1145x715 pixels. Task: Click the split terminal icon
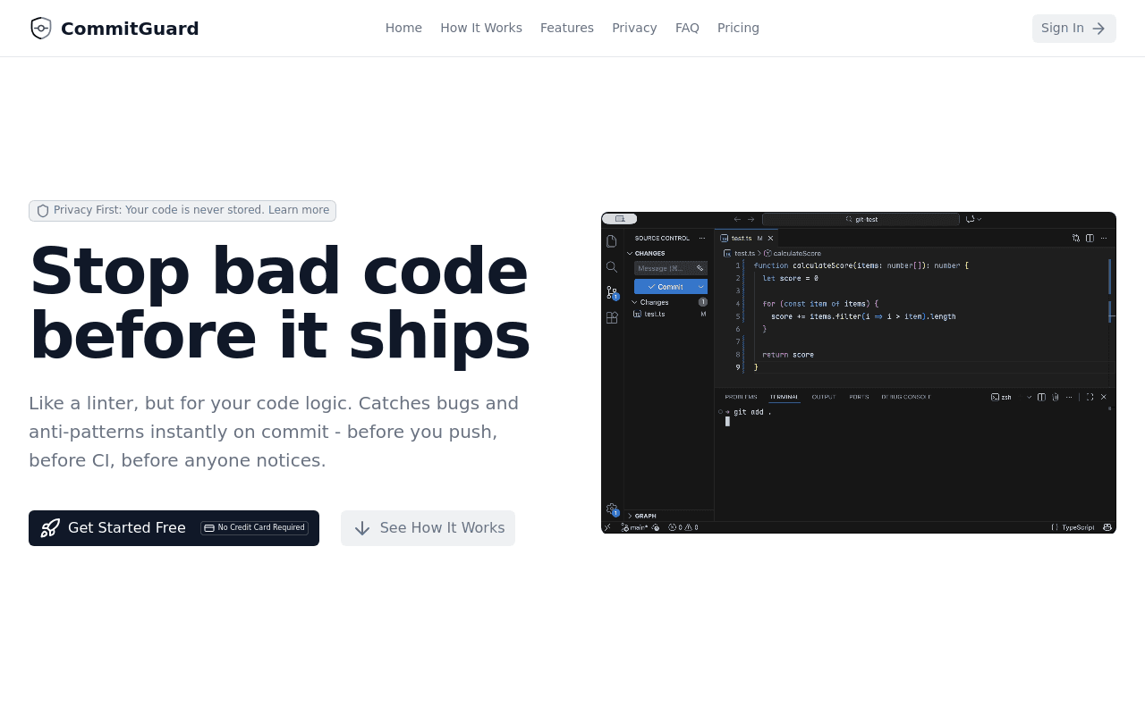[1041, 397]
